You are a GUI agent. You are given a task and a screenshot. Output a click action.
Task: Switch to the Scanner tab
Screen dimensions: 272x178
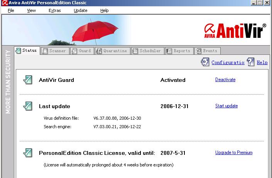tap(55, 51)
